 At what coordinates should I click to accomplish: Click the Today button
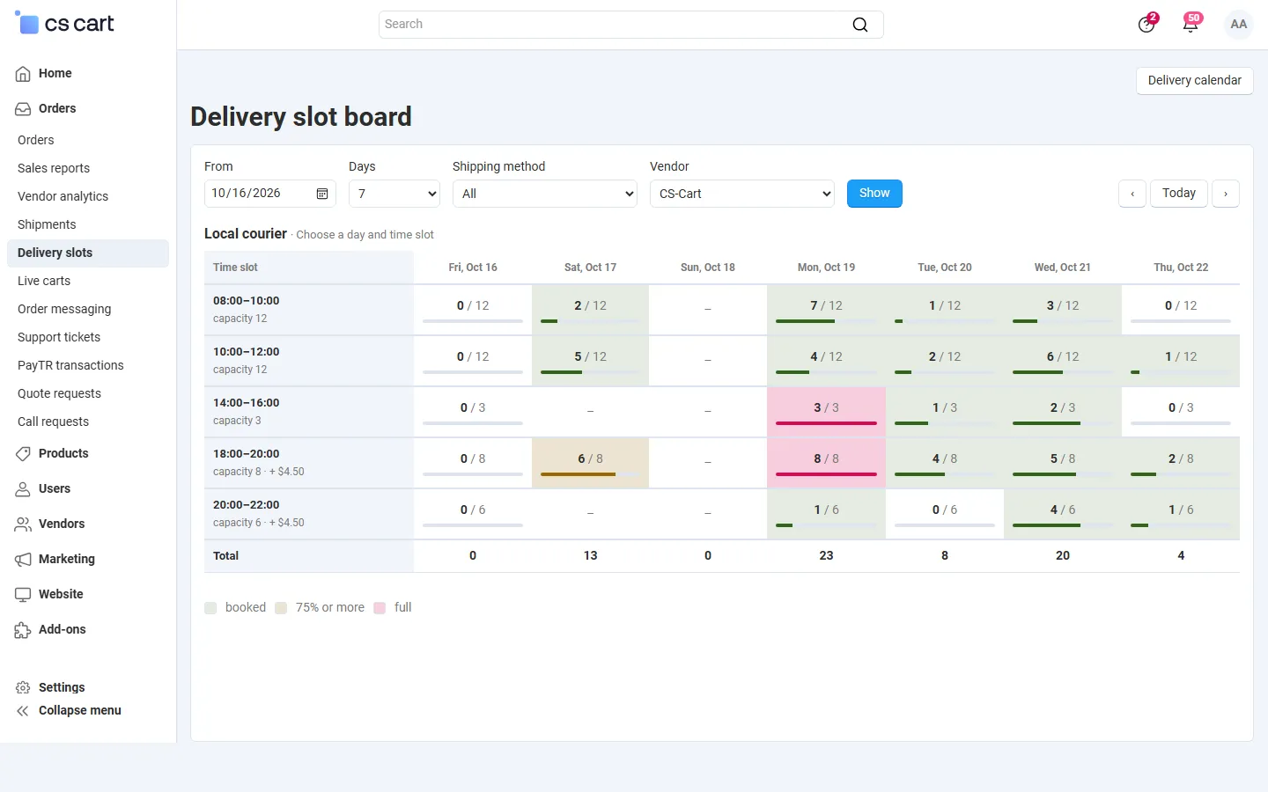(x=1179, y=194)
